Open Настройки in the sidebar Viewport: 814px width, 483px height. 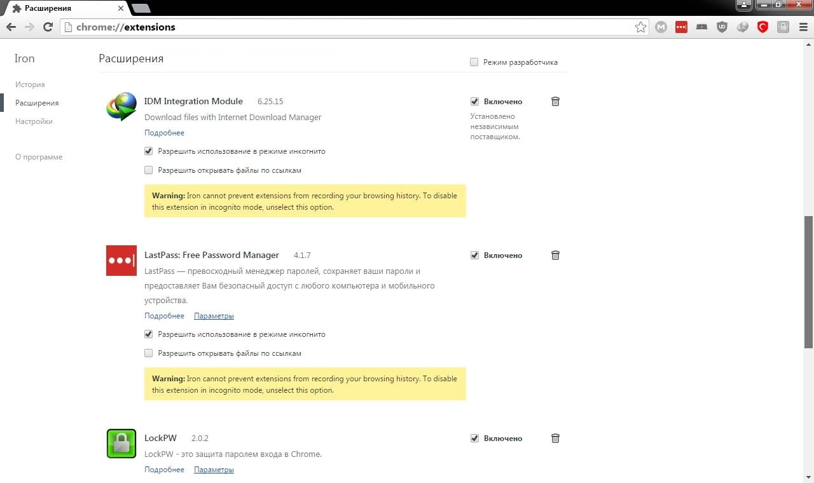pos(34,121)
